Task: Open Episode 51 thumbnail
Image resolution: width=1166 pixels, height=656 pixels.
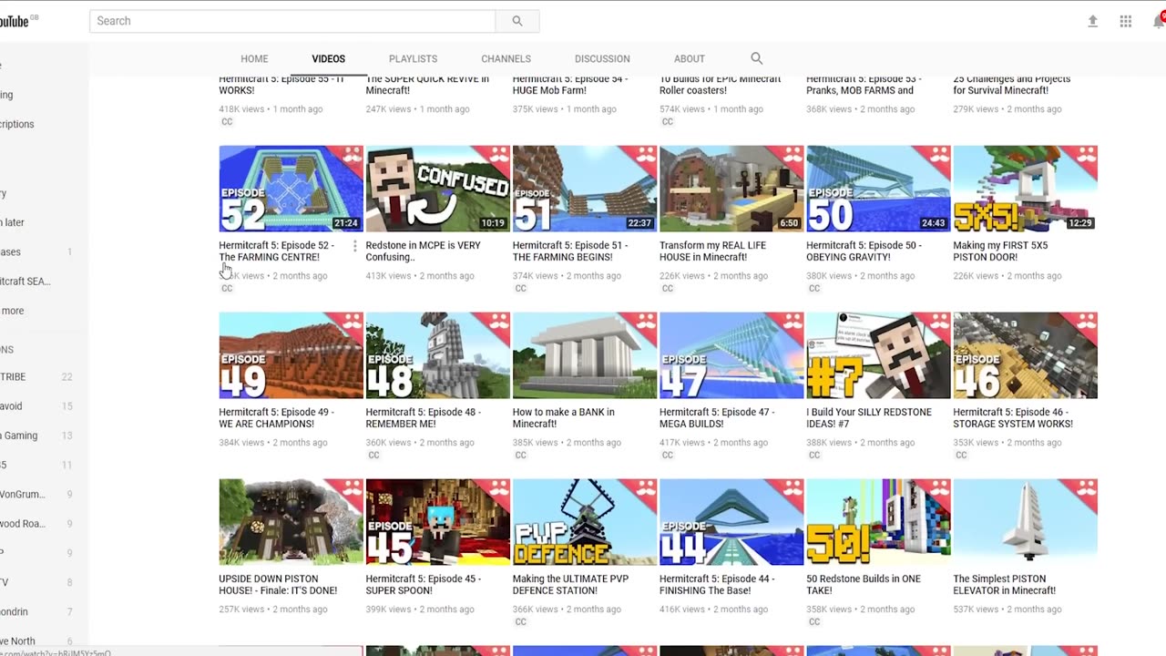Action: tap(584, 189)
